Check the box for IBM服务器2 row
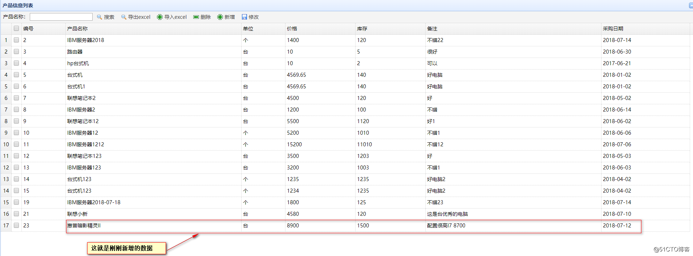Image resolution: width=693 pixels, height=256 pixels. pos(16,109)
